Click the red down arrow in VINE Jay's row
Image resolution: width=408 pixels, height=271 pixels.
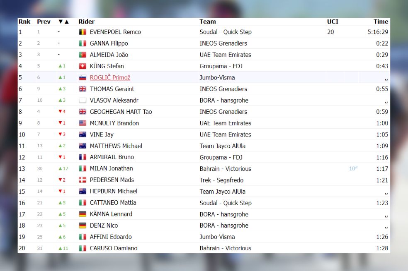pos(61,134)
